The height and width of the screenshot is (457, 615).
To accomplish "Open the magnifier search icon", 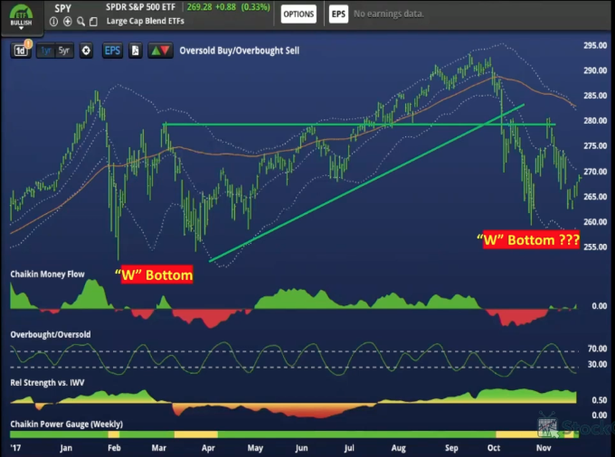I will click(x=80, y=22).
